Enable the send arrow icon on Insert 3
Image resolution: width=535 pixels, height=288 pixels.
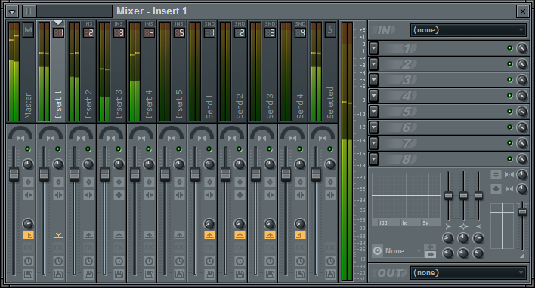click(x=119, y=235)
